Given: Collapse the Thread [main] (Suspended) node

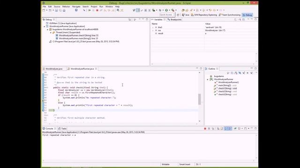Looking at the screenshot, I should [51, 33].
